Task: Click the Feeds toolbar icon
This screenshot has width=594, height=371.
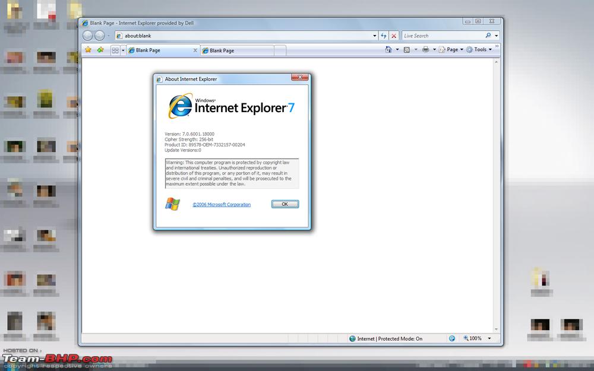Action: click(406, 50)
